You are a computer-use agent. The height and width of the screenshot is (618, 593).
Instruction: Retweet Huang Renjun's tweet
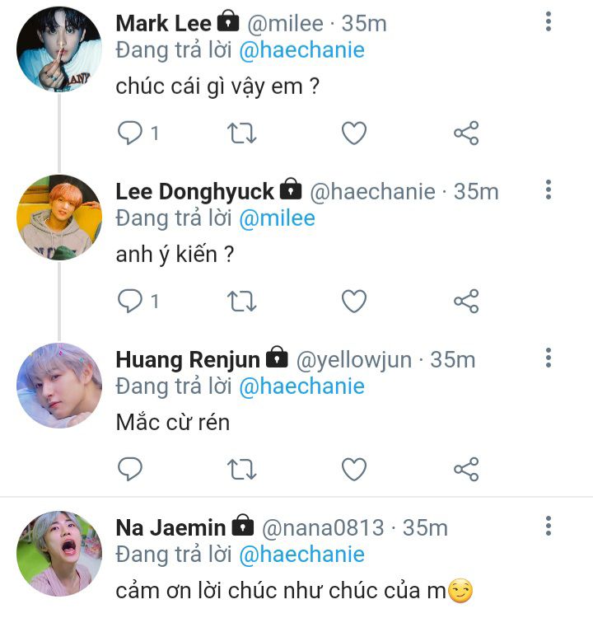(242, 470)
